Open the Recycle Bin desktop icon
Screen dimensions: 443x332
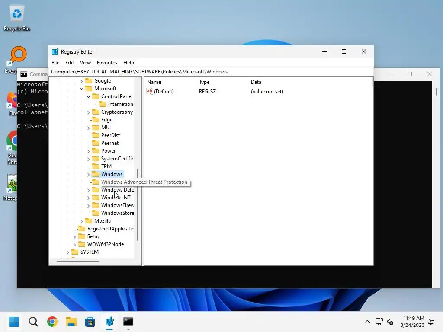tap(17, 18)
